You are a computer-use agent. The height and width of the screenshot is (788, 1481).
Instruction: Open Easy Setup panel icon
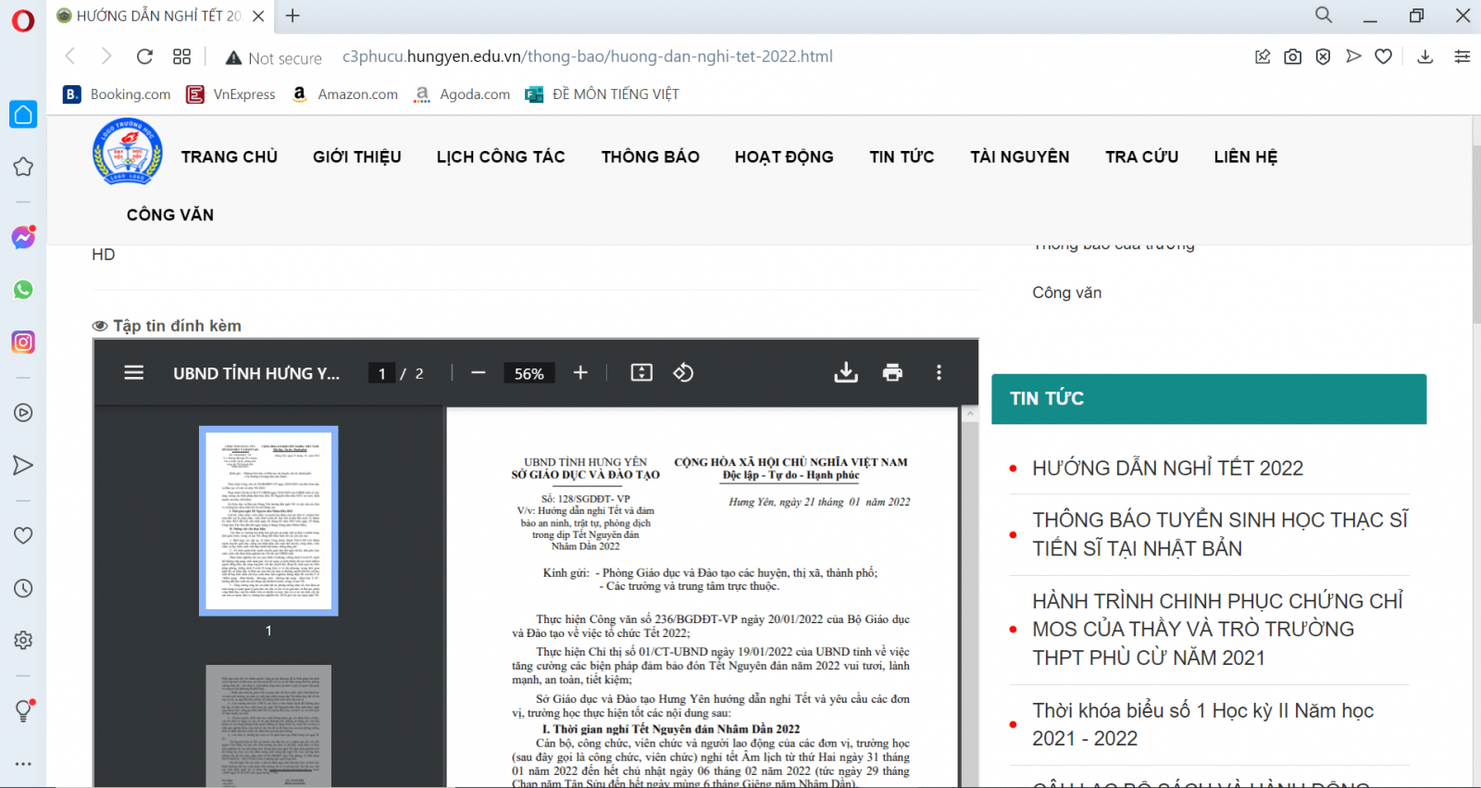[x=1462, y=56]
